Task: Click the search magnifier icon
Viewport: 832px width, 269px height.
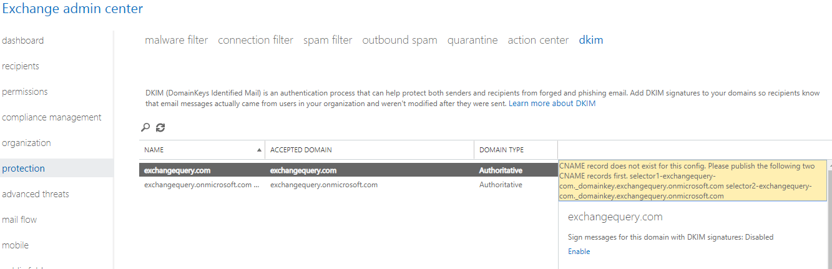Action: pos(145,127)
